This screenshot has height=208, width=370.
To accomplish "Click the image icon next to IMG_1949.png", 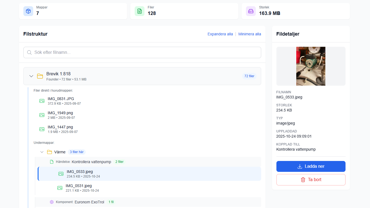I will coord(42,115).
